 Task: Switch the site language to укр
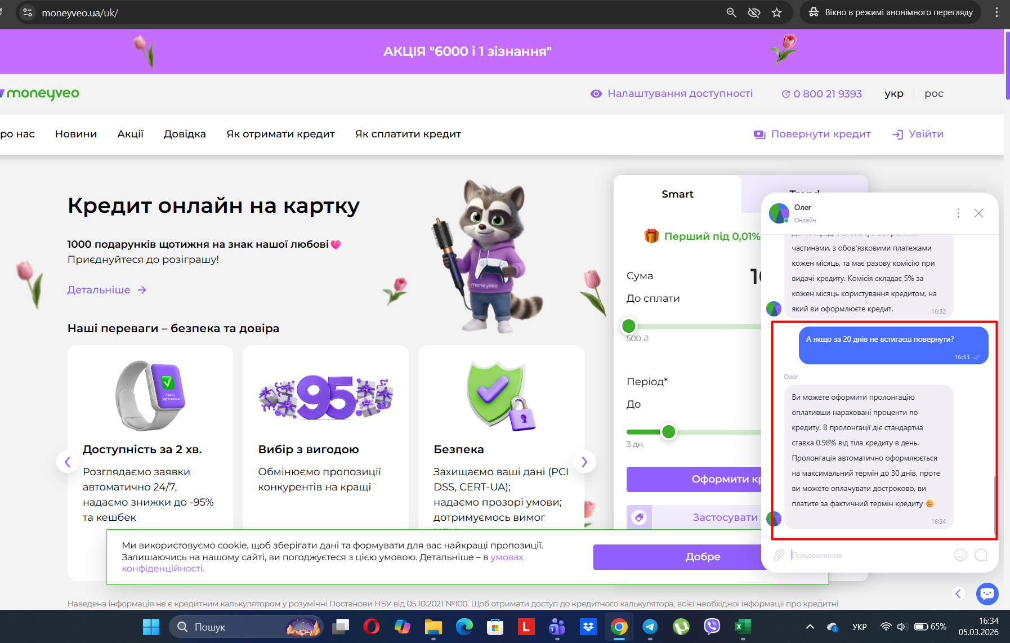click(x=894, y=93)
